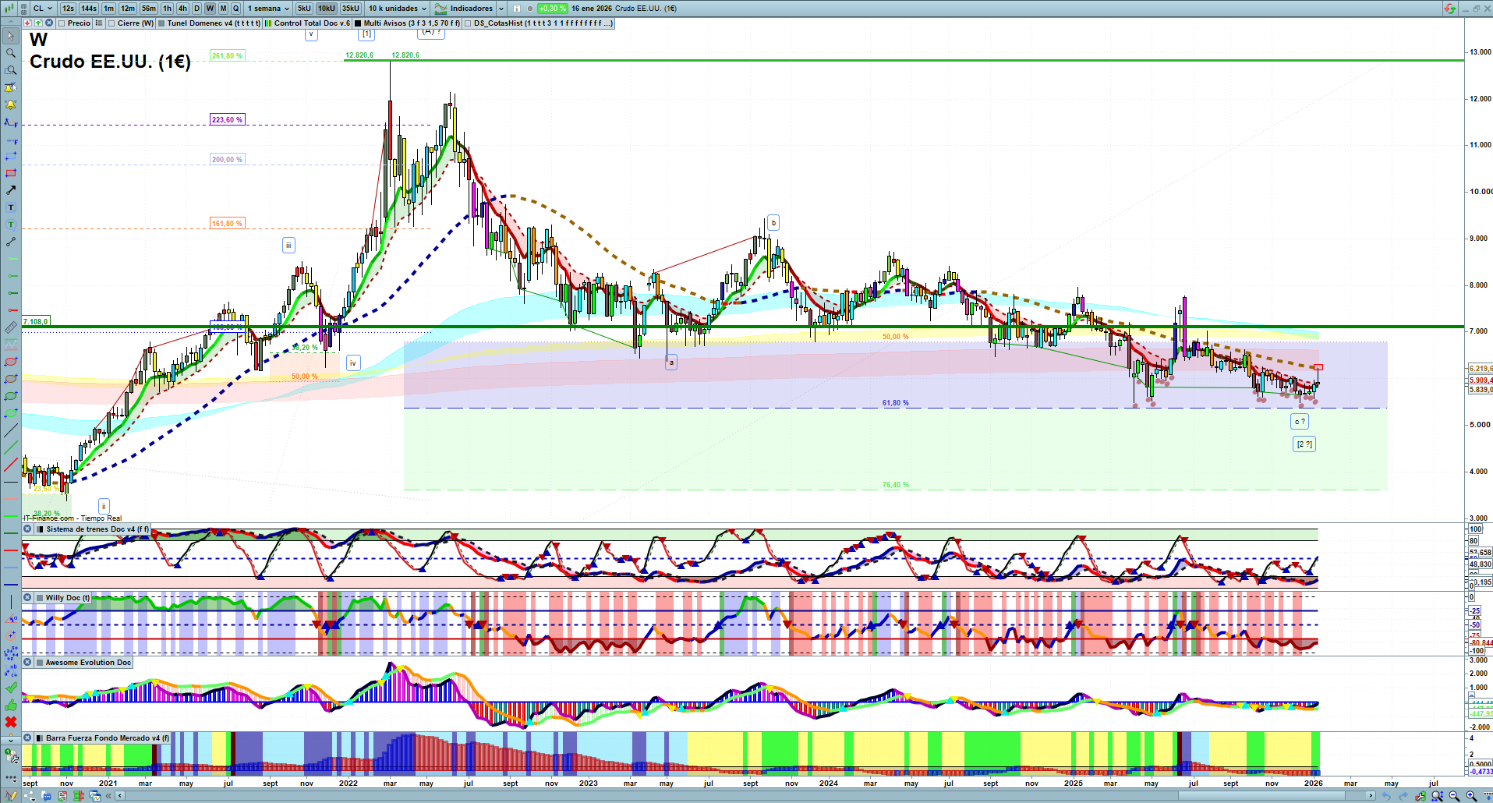
Task: Select the 12s timeframe
Action: click(68, 9)
